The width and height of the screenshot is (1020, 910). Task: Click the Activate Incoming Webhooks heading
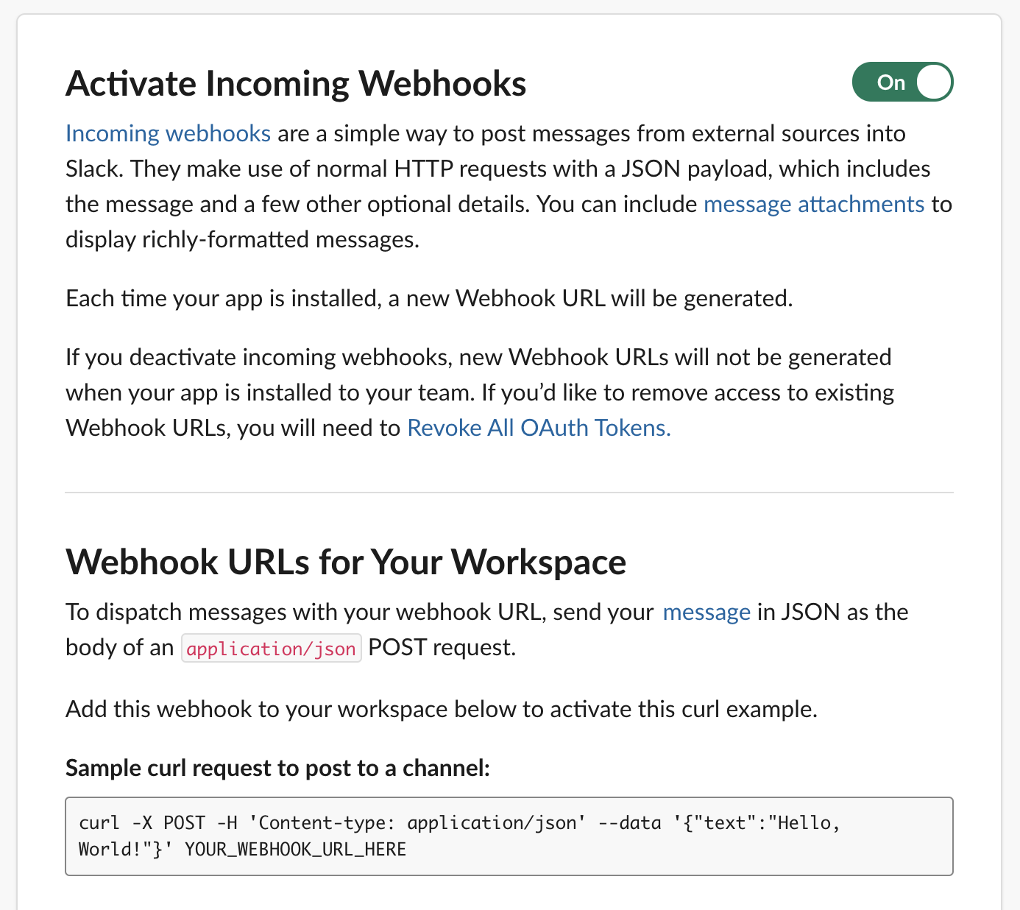[x=296, y=83]
